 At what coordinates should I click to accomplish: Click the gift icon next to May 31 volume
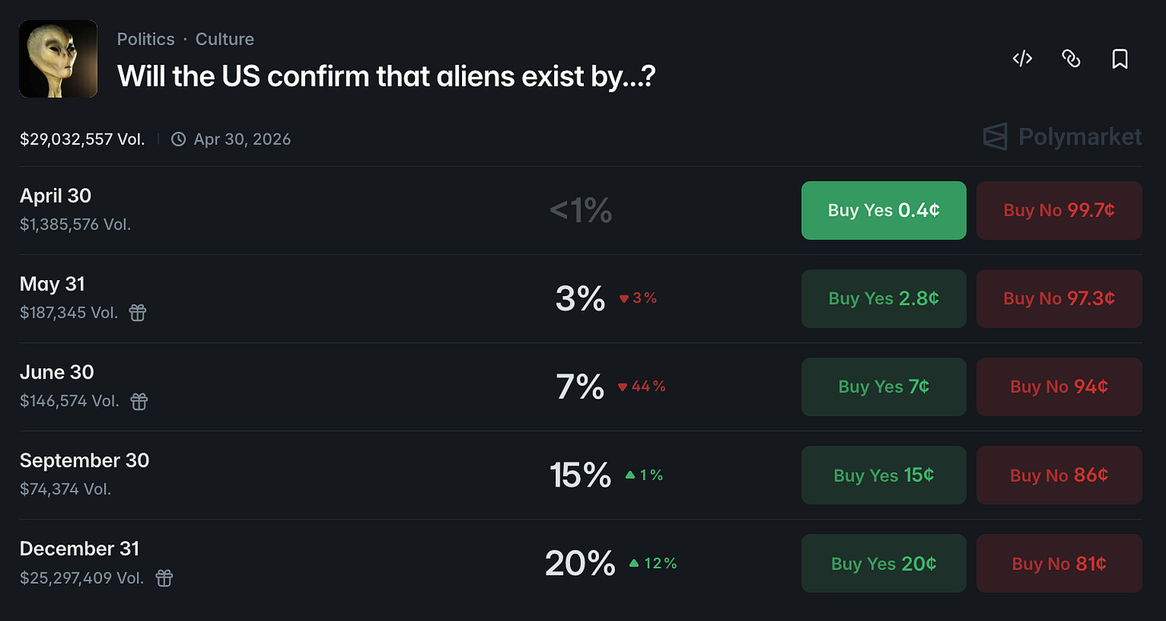(x=137, y=313)
